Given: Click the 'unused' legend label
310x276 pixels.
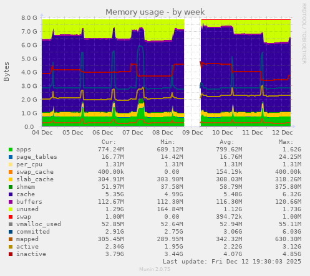Looking at the screenshot, I should 27,209.
